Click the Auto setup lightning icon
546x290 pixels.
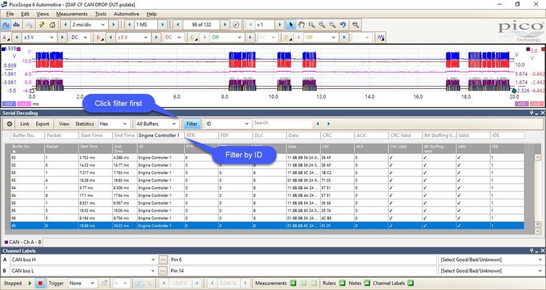point(42,25)
